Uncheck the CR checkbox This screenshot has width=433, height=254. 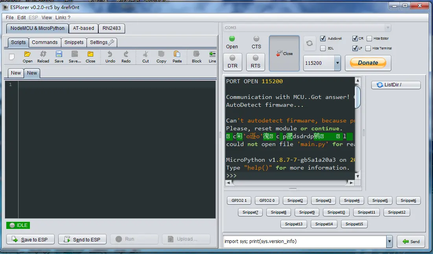(355, 38)
